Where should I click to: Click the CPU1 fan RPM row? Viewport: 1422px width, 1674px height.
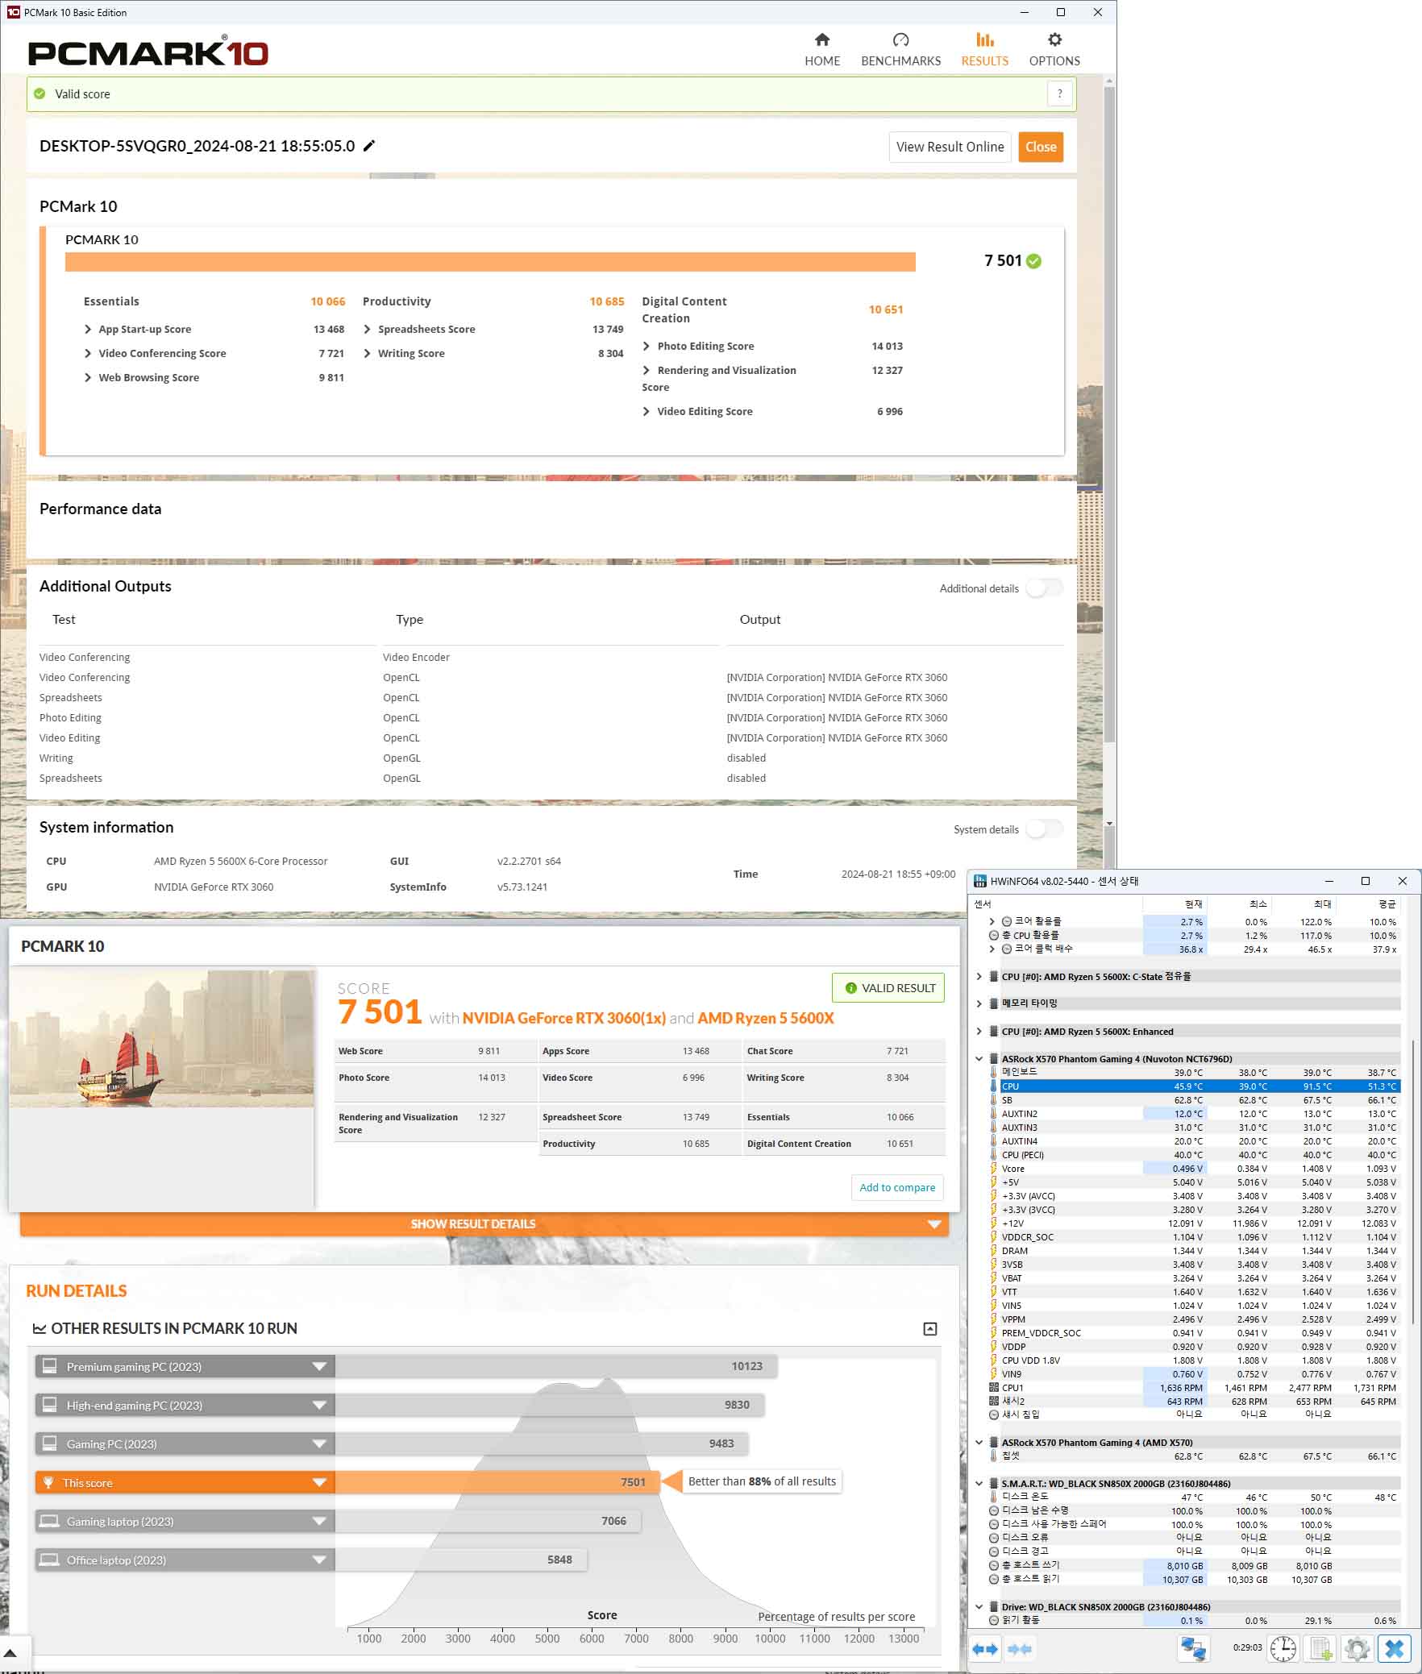click(x=1195, y=1388)
